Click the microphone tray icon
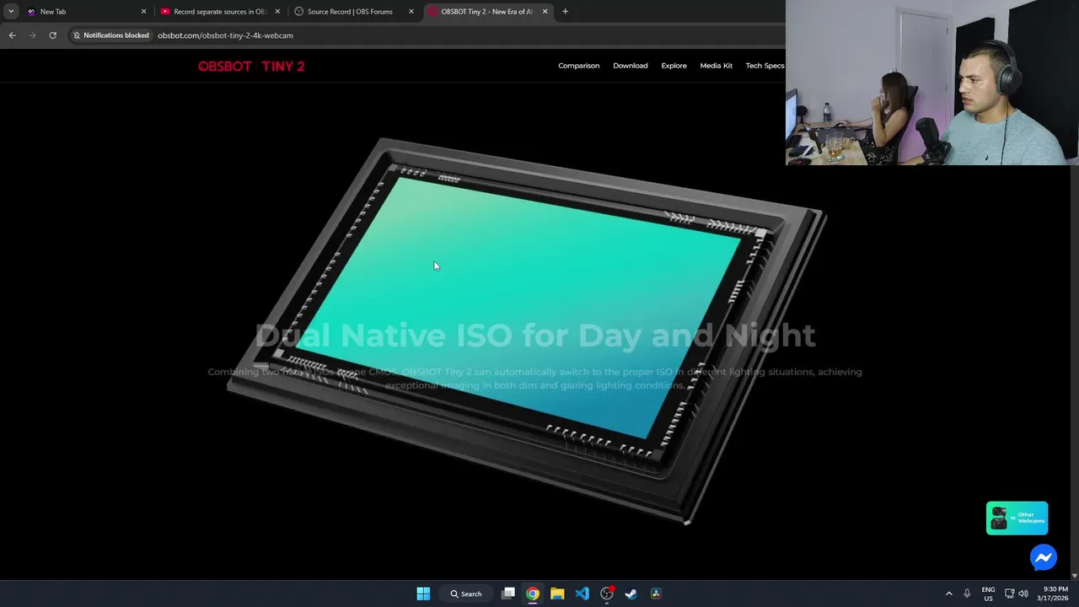Screen dimensions: 1079x607 [x=967, y=594]
